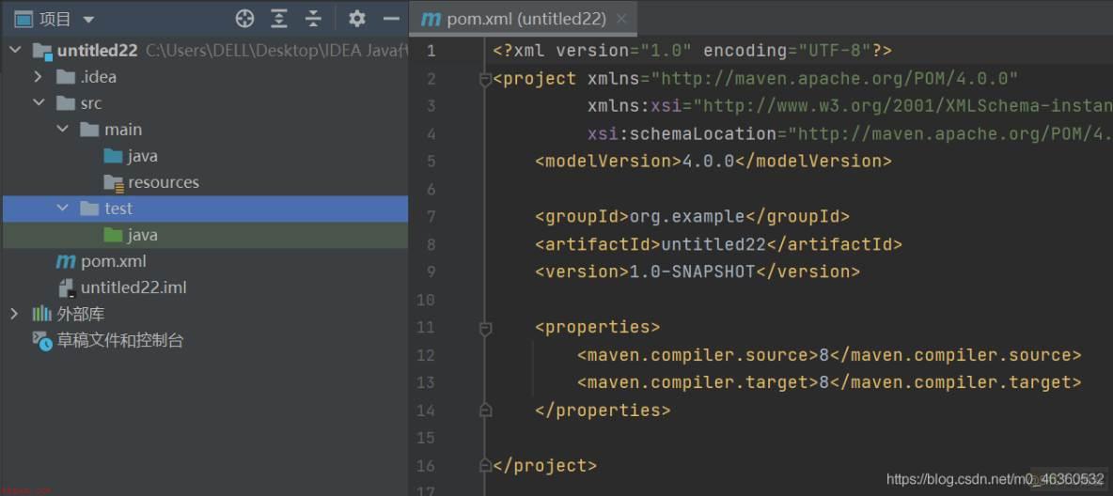This screenshot has width=1113, height=496.
Task: Collapse the main folder
Action: [x=63, y=129]
